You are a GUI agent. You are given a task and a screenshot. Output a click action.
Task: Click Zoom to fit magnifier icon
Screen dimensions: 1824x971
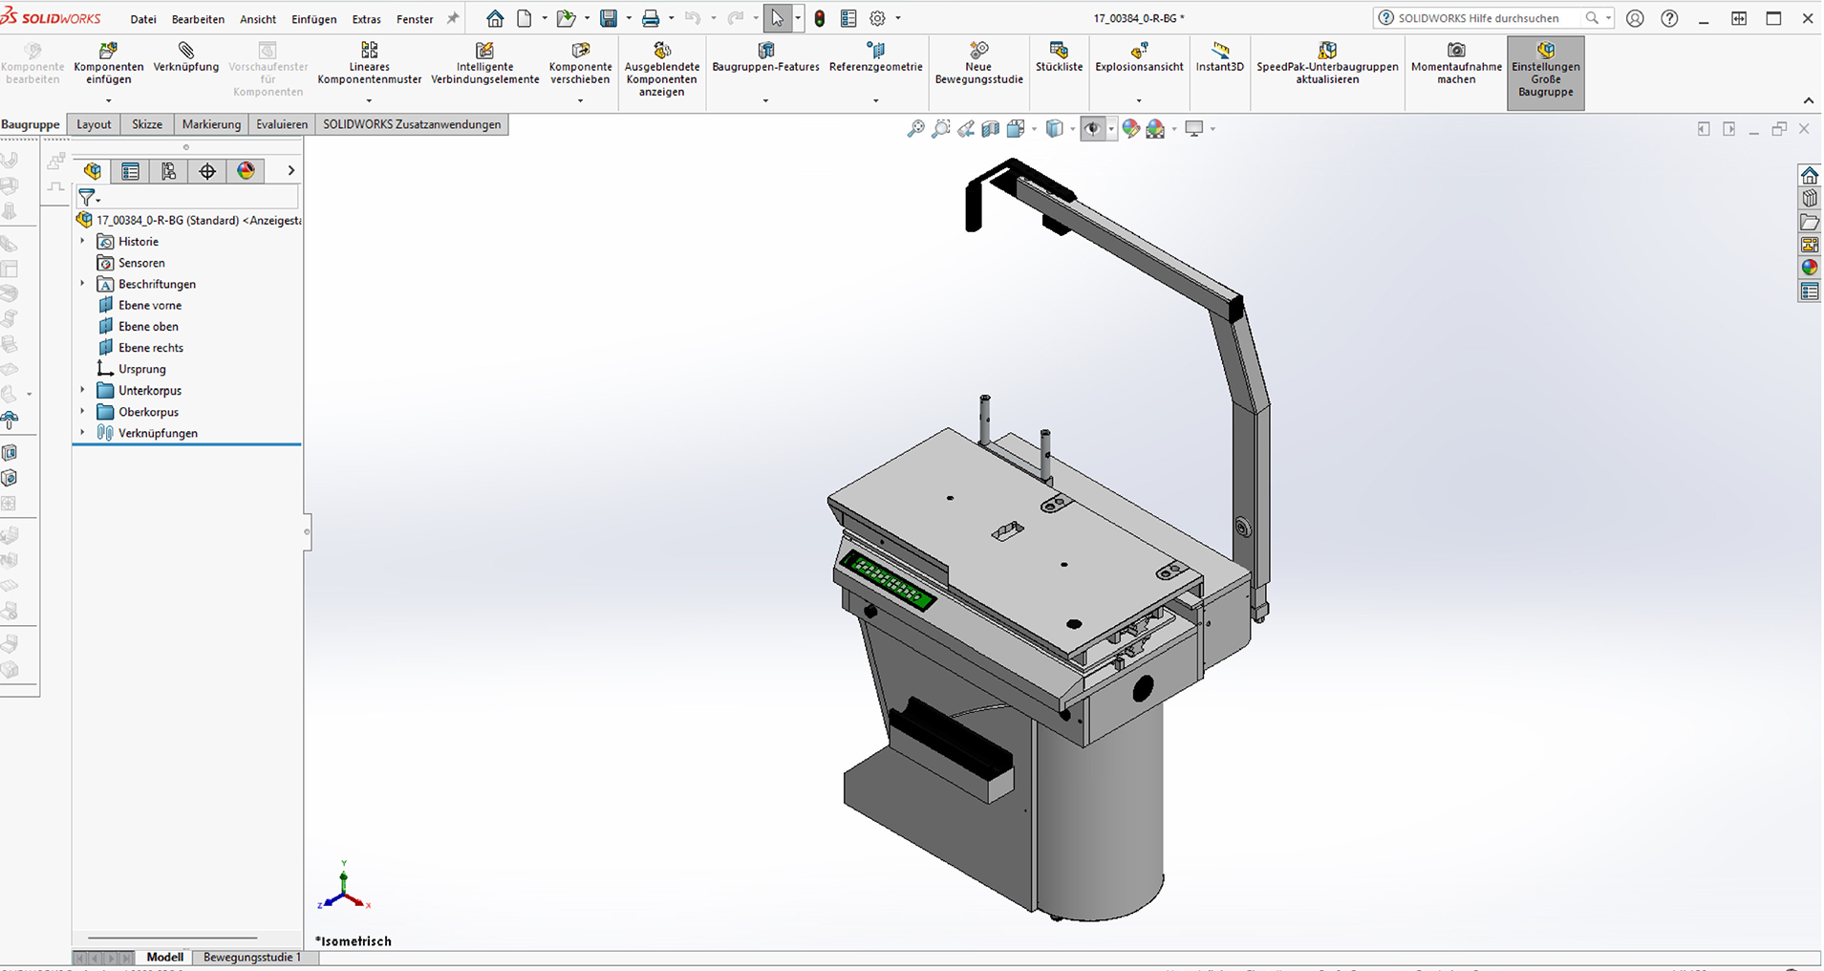(915, 129)
